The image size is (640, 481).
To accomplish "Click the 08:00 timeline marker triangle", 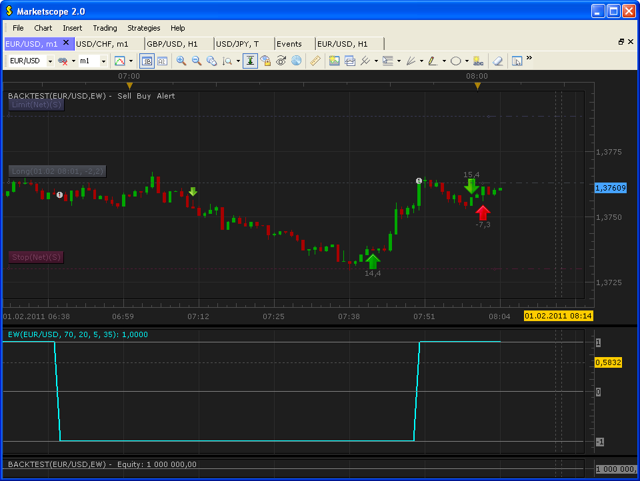I will (x=477, y=86).
